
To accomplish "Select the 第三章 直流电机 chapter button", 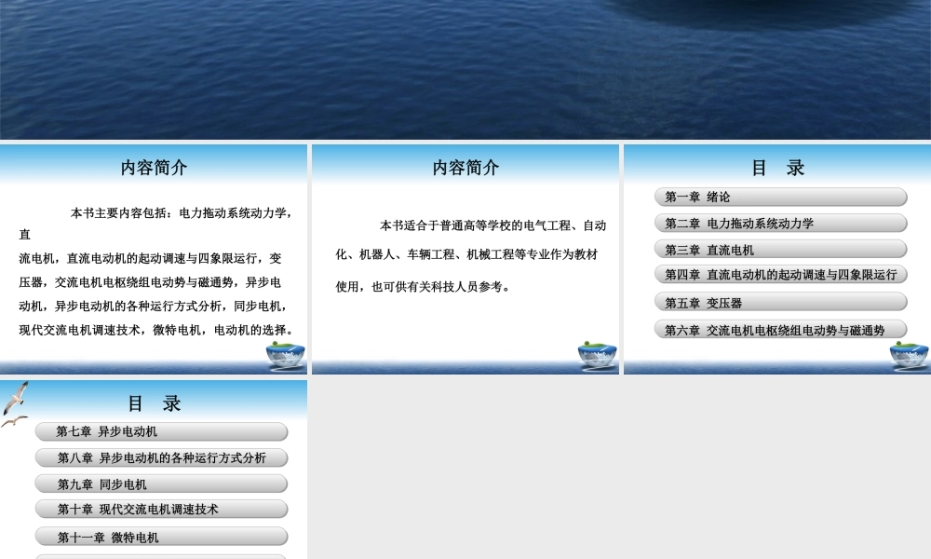I will 781,250.
